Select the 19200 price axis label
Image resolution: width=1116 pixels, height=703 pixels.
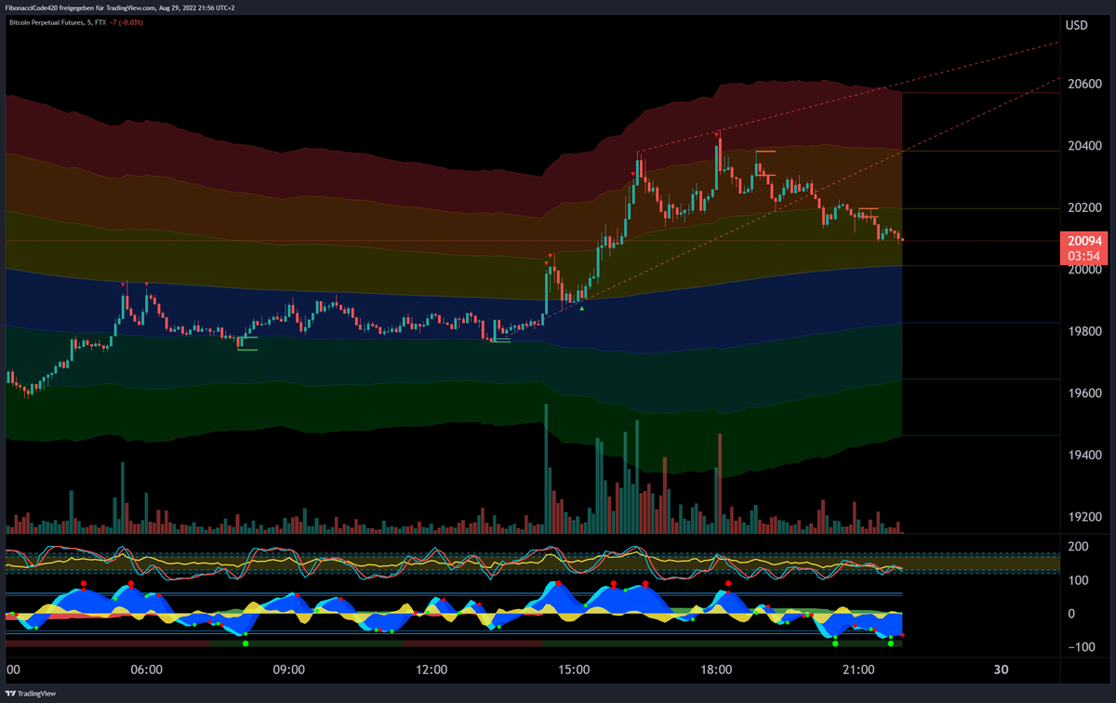click(1084, 517)
